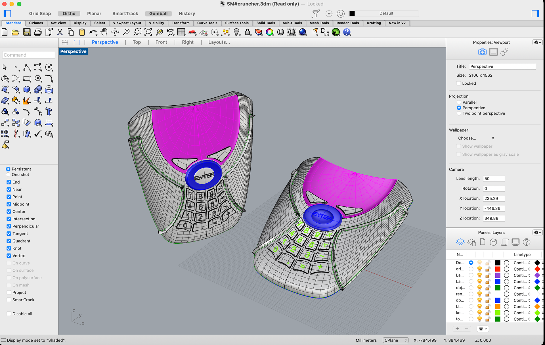Switch to the Surface Tools tab
This screenshot has height=345, width=545.
[236, 23]
